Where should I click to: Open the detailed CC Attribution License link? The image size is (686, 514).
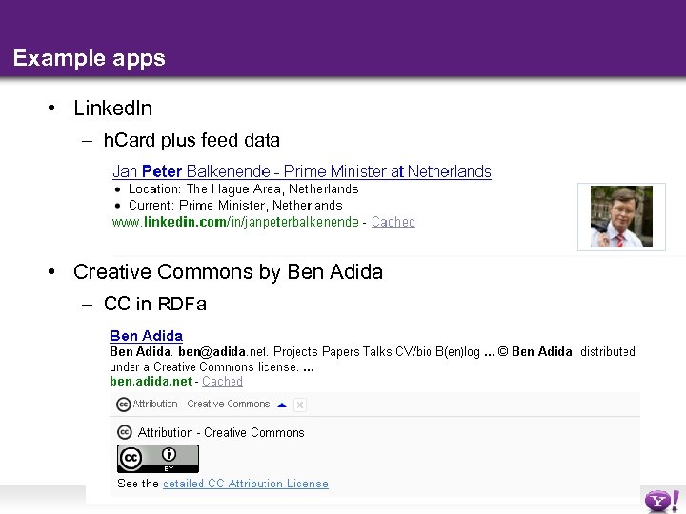click(x=246, y=484)
